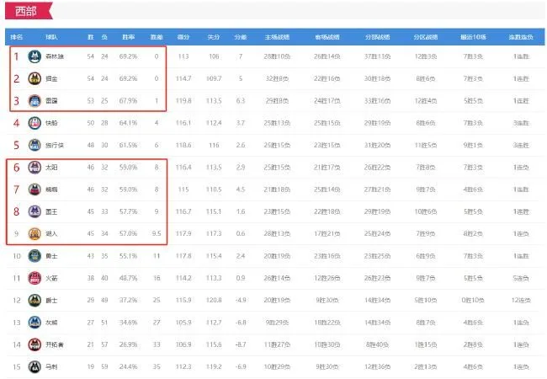Sort by the 分差 column header
This screenshot has height=379, width=547.
(x=241, y=37)
